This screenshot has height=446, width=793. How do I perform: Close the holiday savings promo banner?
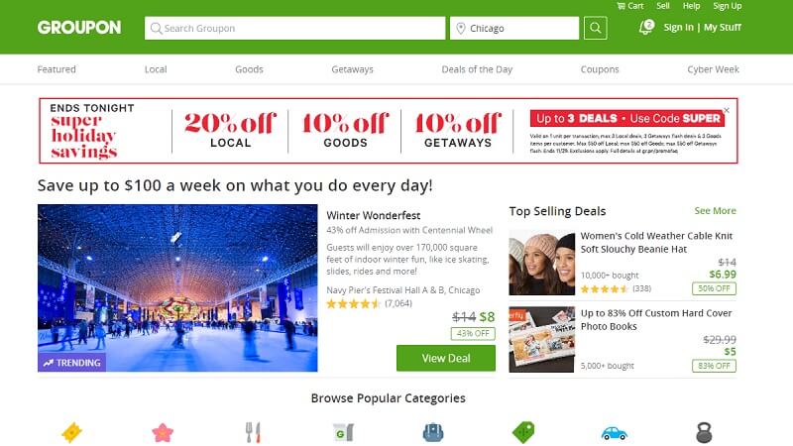[727, 110]
